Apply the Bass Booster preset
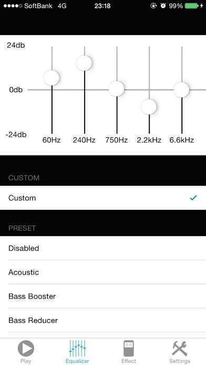The height and width of the screenshot is (365, 206). (103, 296)
